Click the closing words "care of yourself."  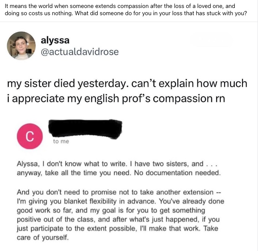(43, 238)
